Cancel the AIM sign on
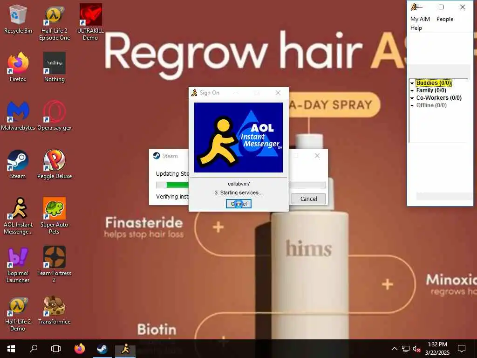The height and width of the screenshot is (358, 477). click(x=238, y=204)
